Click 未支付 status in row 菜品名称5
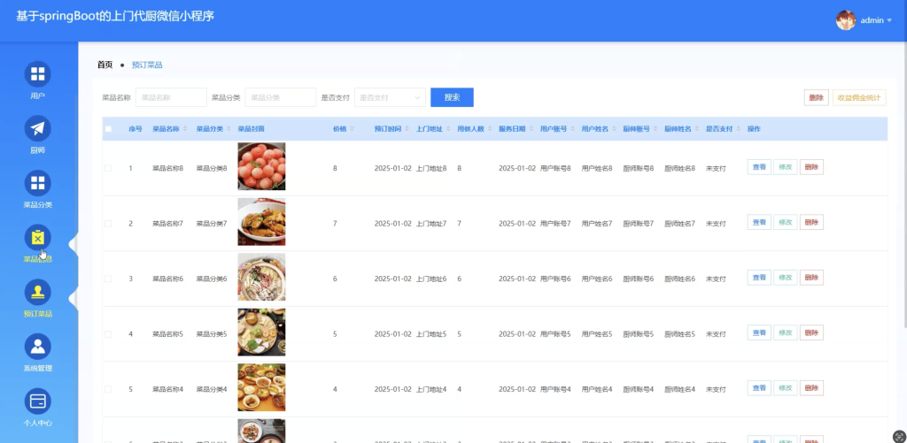907x443 pixels. [716, 334]
